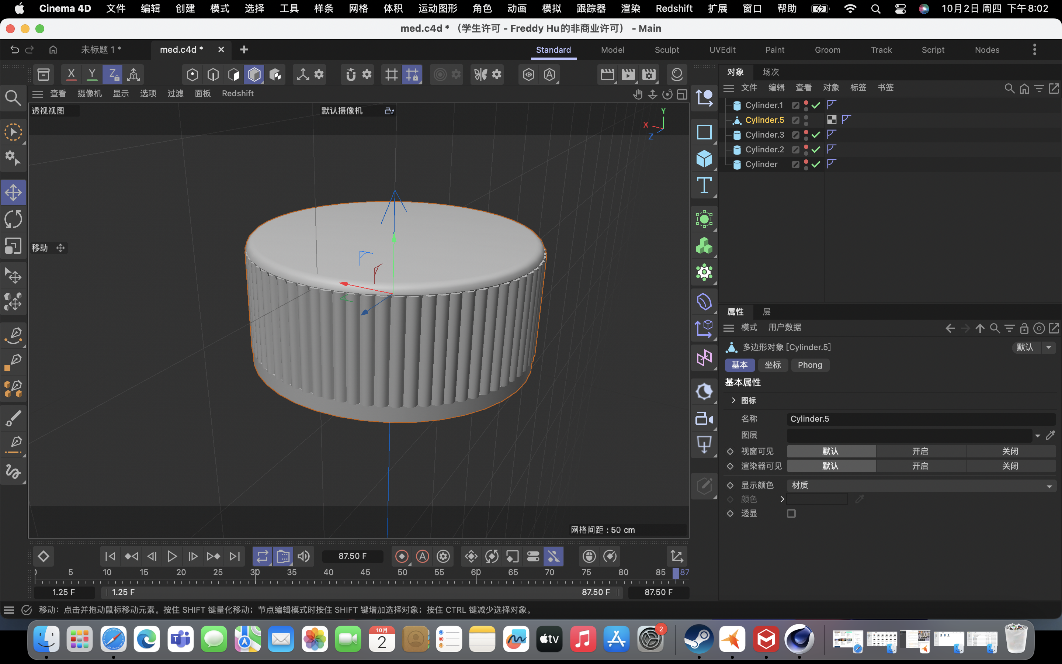
Task: Switch to the Phong tab
Action: (810, 365)
